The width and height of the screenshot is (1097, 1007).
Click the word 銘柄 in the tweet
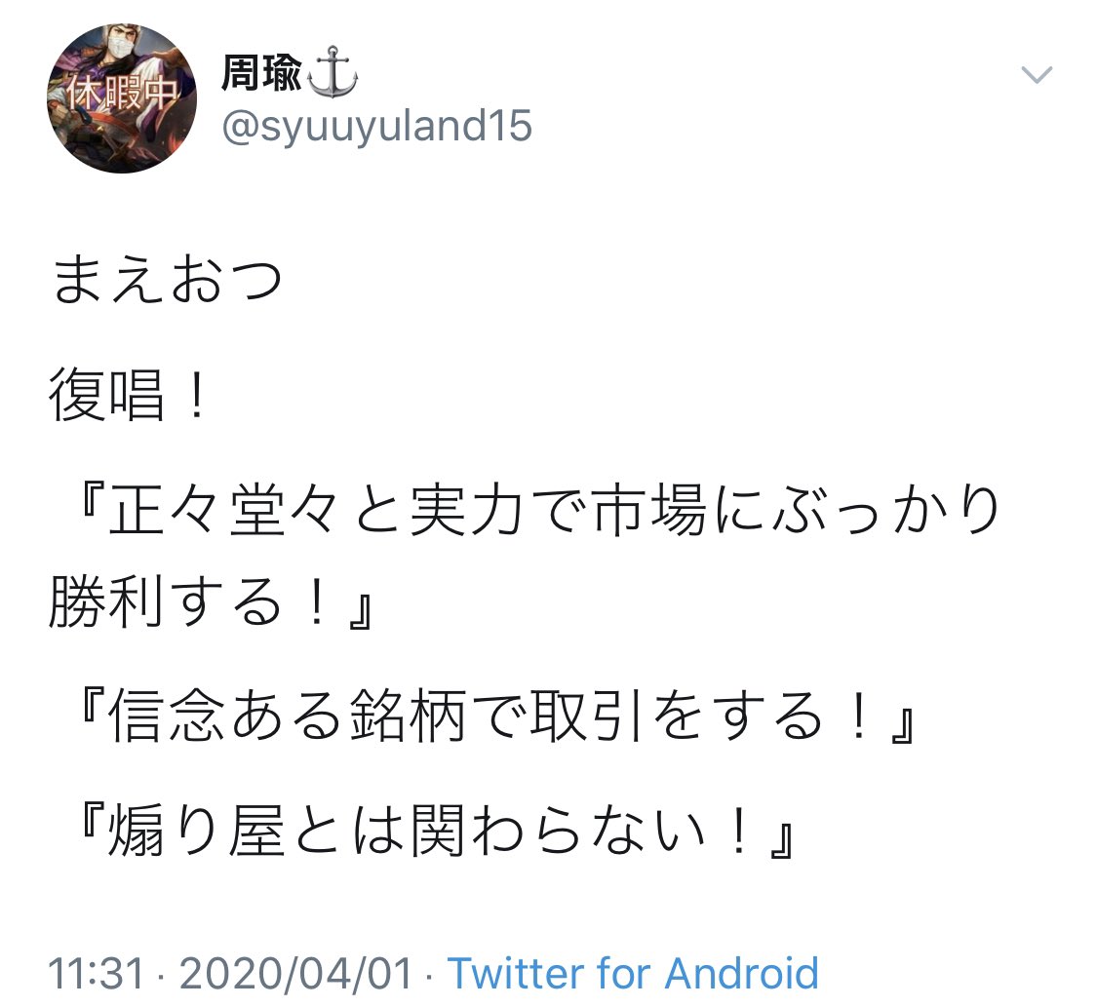coord(408,717)
